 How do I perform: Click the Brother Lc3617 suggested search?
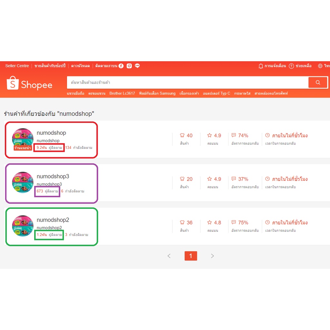[x=122, y=93]
